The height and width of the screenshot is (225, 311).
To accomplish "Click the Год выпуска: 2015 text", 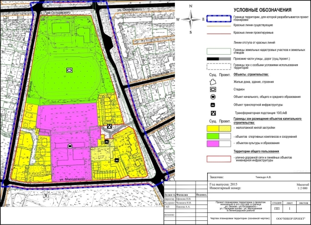I will click(x=223, y=184).
